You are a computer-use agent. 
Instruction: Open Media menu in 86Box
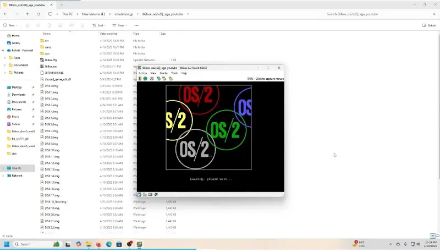pyautogui.click(x=163, y=73)
